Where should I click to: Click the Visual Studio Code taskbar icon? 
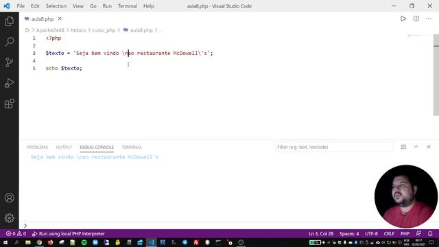tap(151, 242)
